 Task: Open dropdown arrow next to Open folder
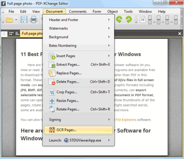pos(16,20)
